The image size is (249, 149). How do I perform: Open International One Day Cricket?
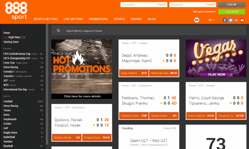[x=23, y=89]
